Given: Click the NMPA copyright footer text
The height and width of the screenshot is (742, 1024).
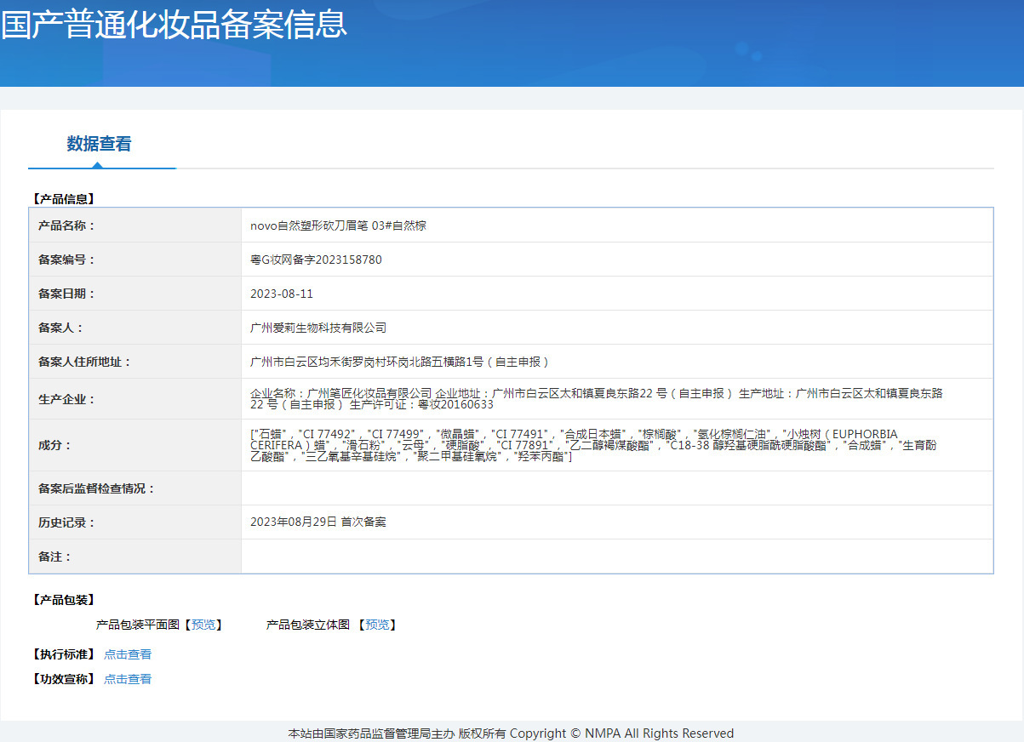Looking at the screenshot, I should point(511,733).
